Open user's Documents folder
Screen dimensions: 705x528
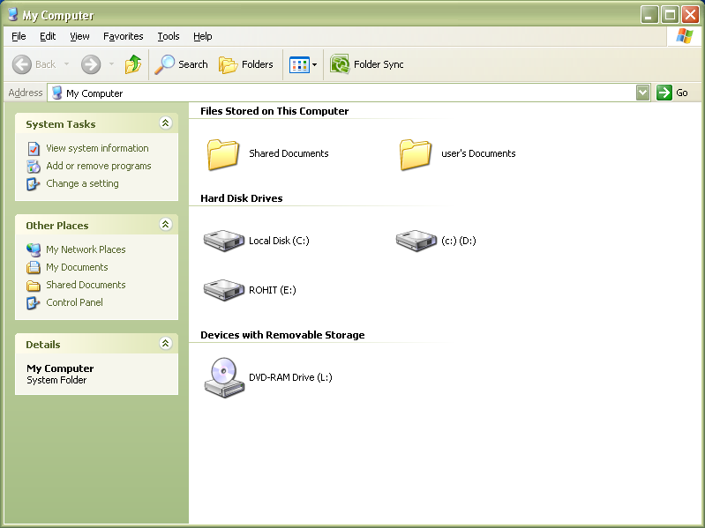[416, 153]
